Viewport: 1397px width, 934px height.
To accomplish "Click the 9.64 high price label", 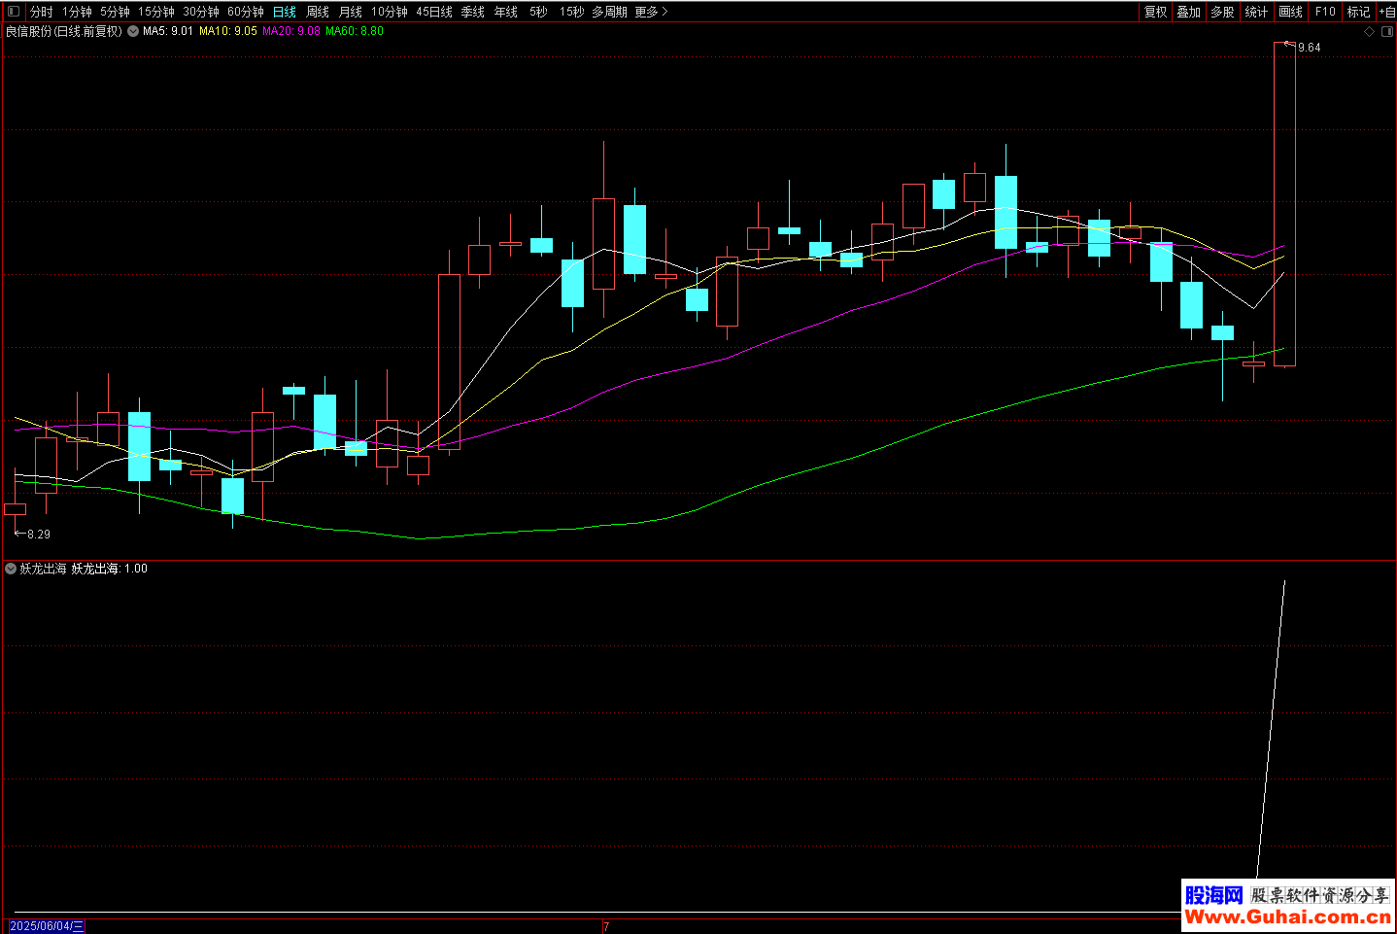I will point(1309,48).
